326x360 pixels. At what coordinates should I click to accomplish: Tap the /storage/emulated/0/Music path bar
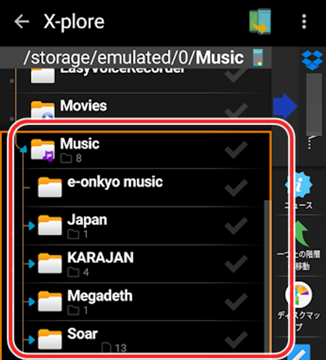(136, 58)
